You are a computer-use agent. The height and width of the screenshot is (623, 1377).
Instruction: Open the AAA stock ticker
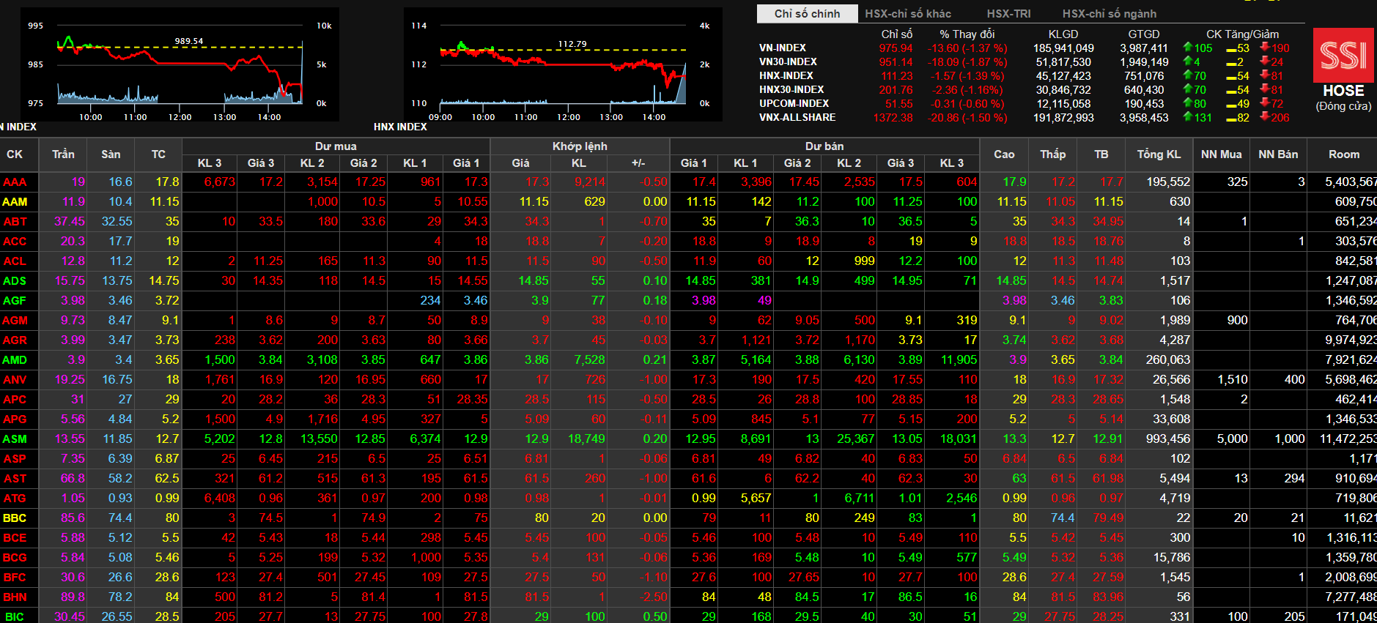15,182
